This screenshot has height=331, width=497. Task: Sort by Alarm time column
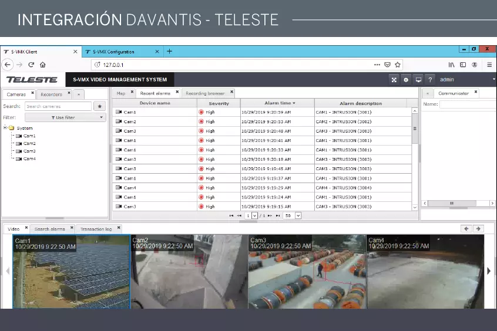pyautogui.click(x=278, y=103)
